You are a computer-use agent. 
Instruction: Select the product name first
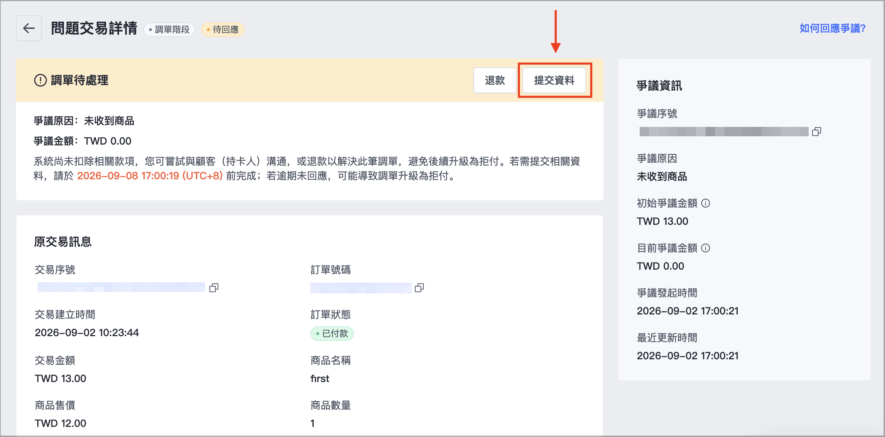320,378
